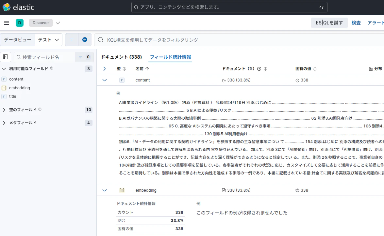Image resolution: width=384 pixels, height=236 pixels.
Task: Click the text type icon beside title
Action: point(4,96)
